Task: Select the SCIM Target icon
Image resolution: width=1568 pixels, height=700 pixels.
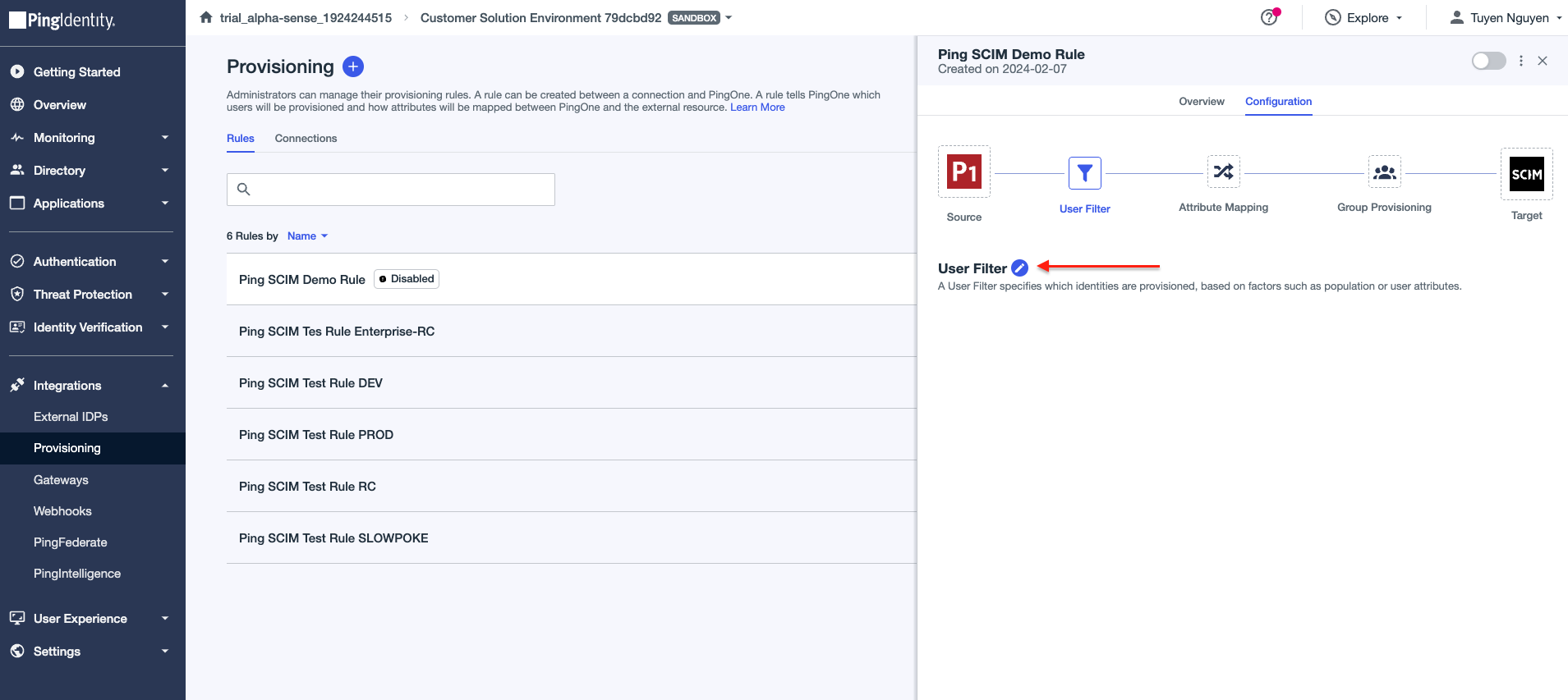Action: 1527,174
